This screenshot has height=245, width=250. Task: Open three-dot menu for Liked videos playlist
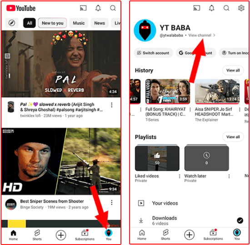point(180,176)
